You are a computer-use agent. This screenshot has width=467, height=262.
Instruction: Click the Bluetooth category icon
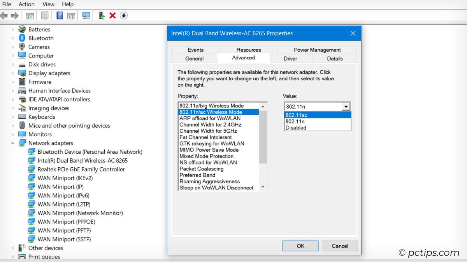[x=22, y=38]
